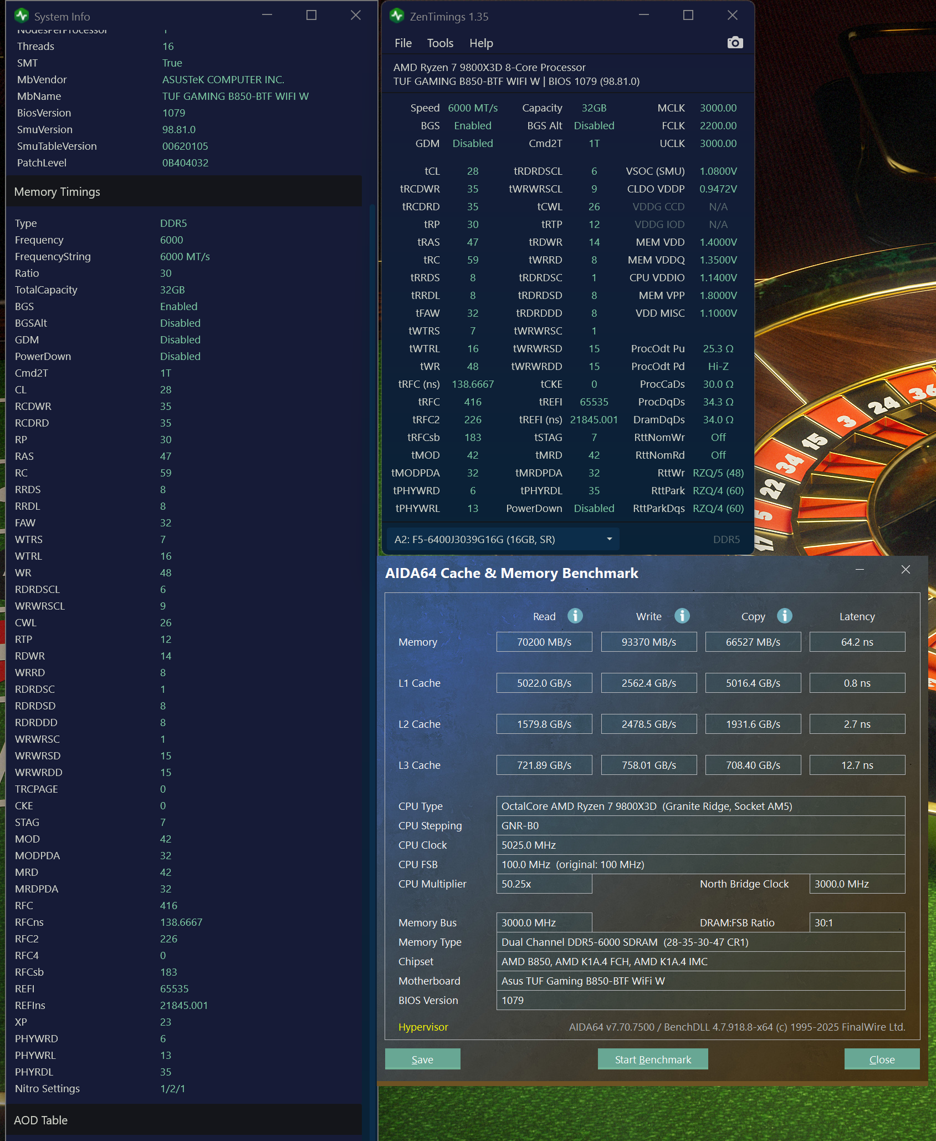Image resolution: width=936 pixels, height=1141 pixels.
Task: Click the System Info window logo icon
Action: tap(22, 16)
